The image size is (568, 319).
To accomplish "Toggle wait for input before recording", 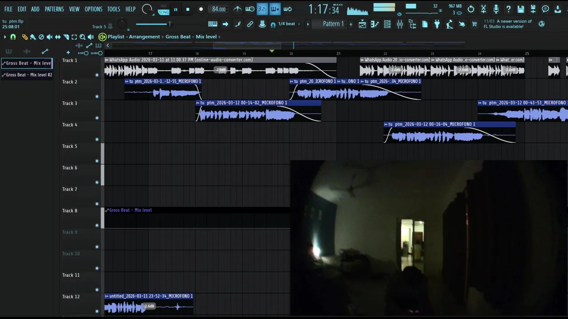I will tap(250, 9).
